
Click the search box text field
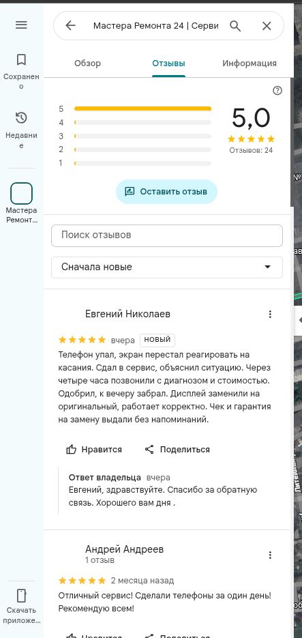pyautogui.click(x=155, y=26)
